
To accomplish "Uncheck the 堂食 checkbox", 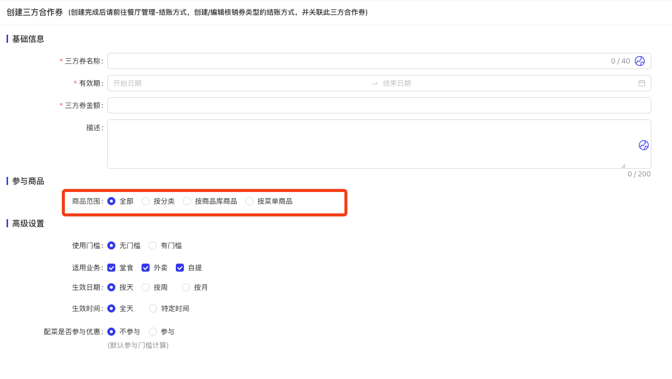I will point(111,268).
